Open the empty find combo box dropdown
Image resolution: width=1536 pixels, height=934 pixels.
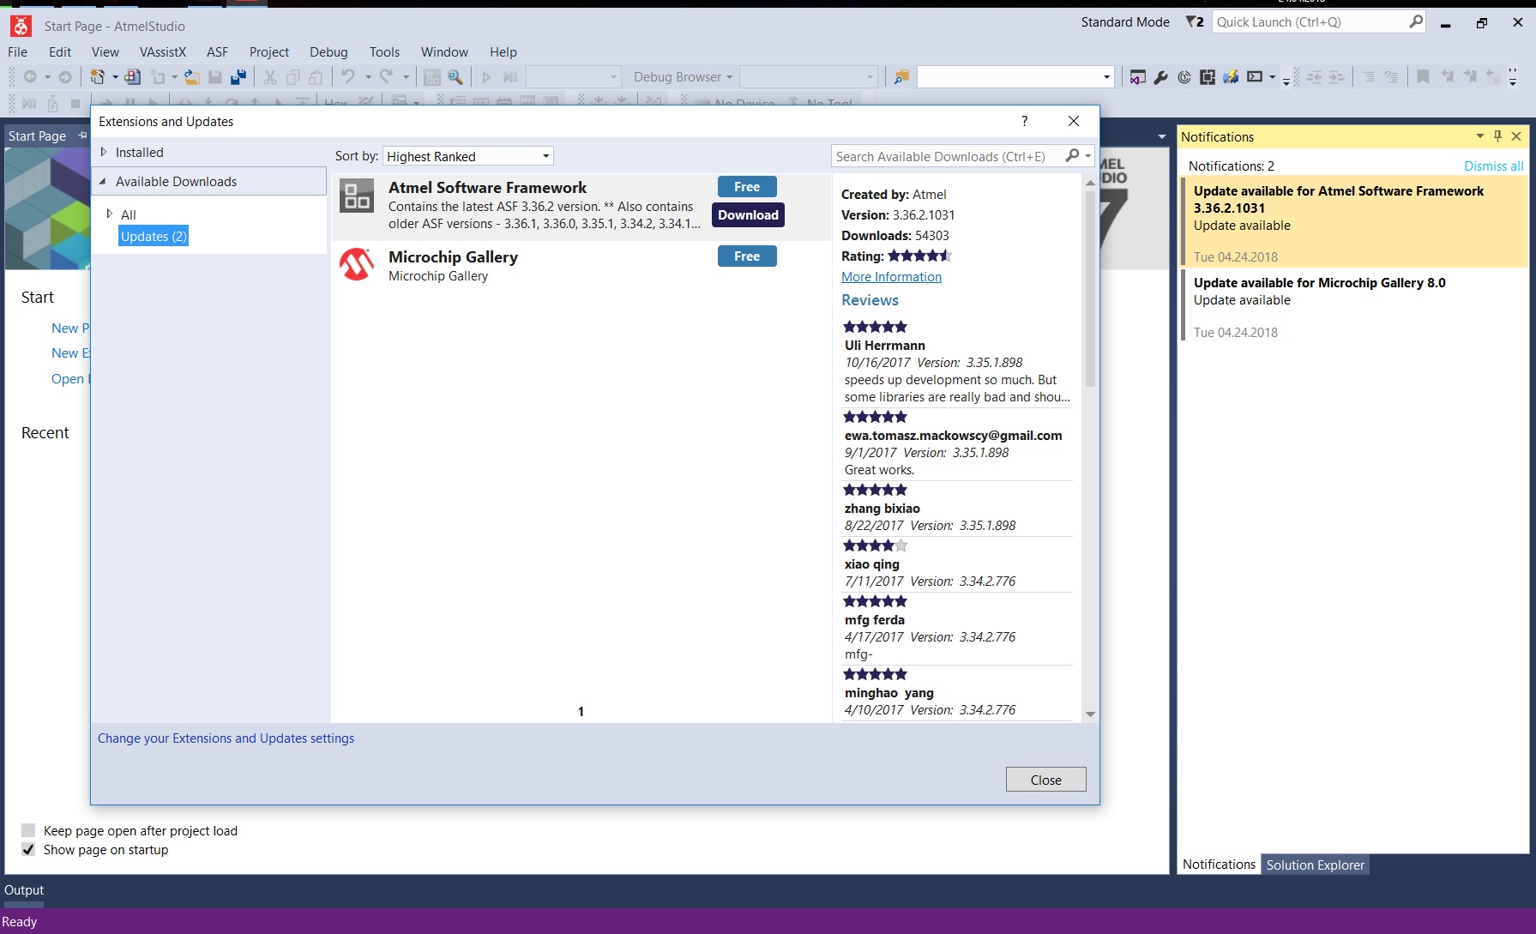click(x=1106, y=77)
